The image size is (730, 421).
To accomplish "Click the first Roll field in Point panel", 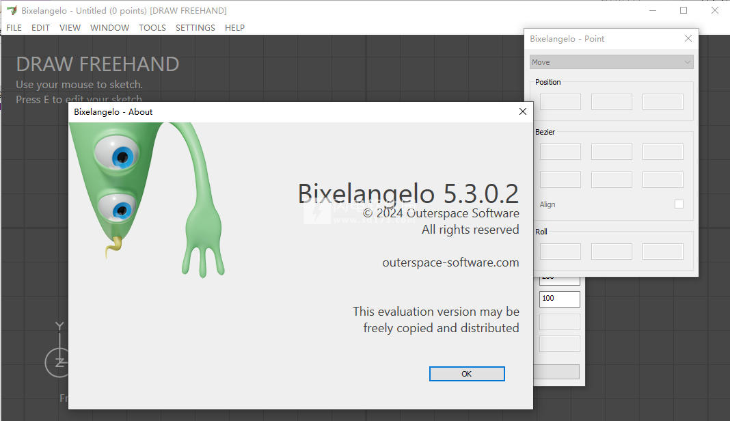I will [x=560, y=252].
